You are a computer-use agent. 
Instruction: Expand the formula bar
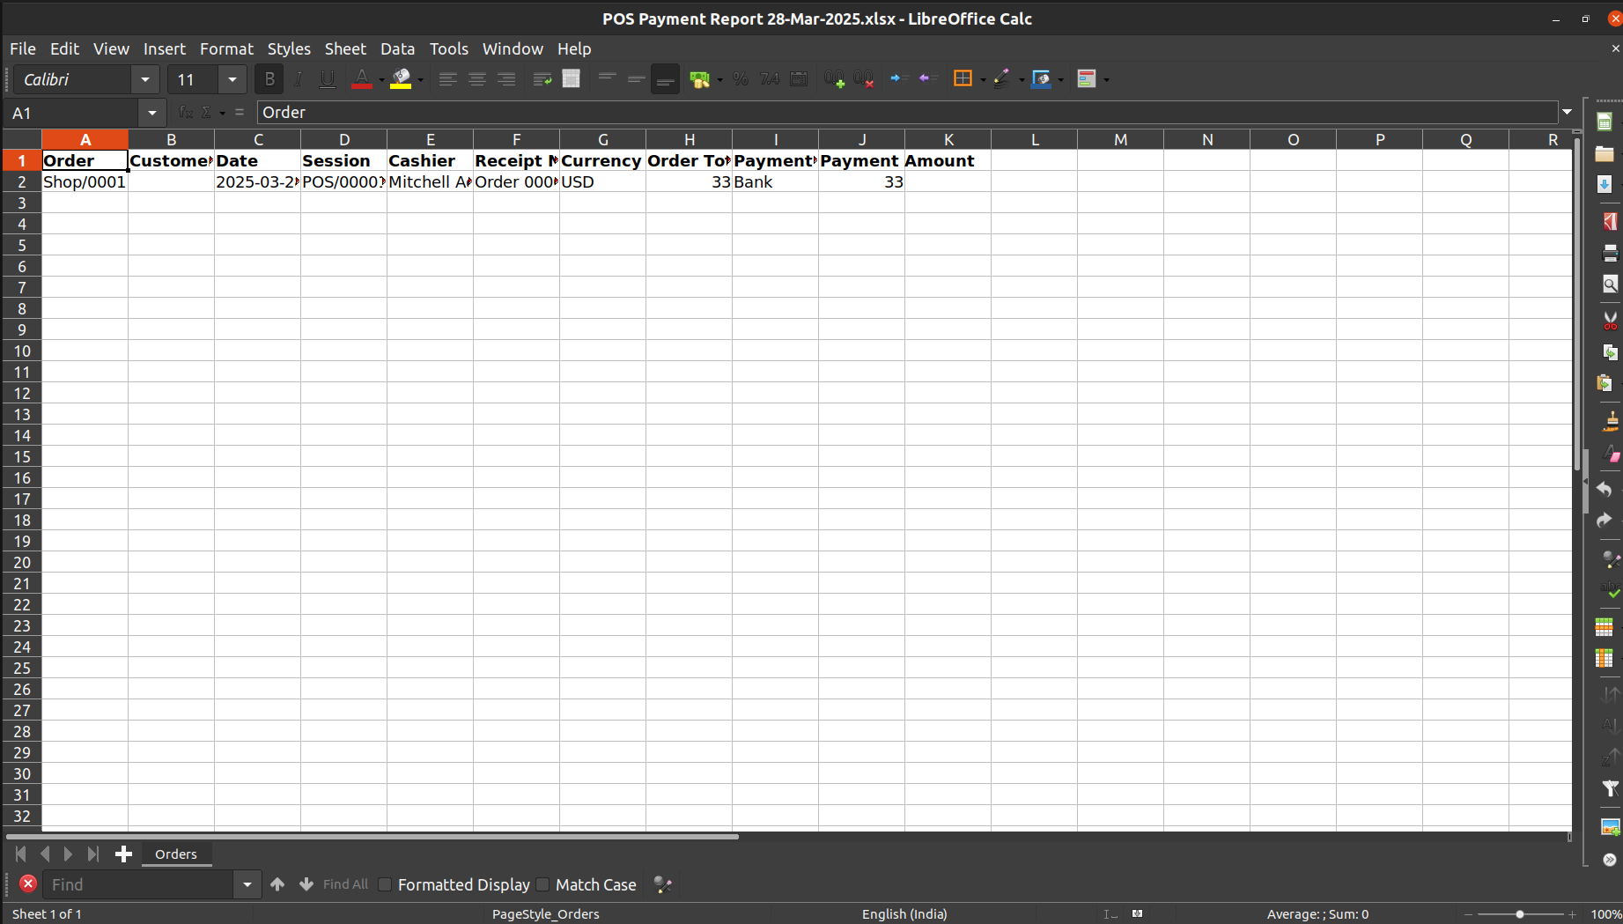1567,112
